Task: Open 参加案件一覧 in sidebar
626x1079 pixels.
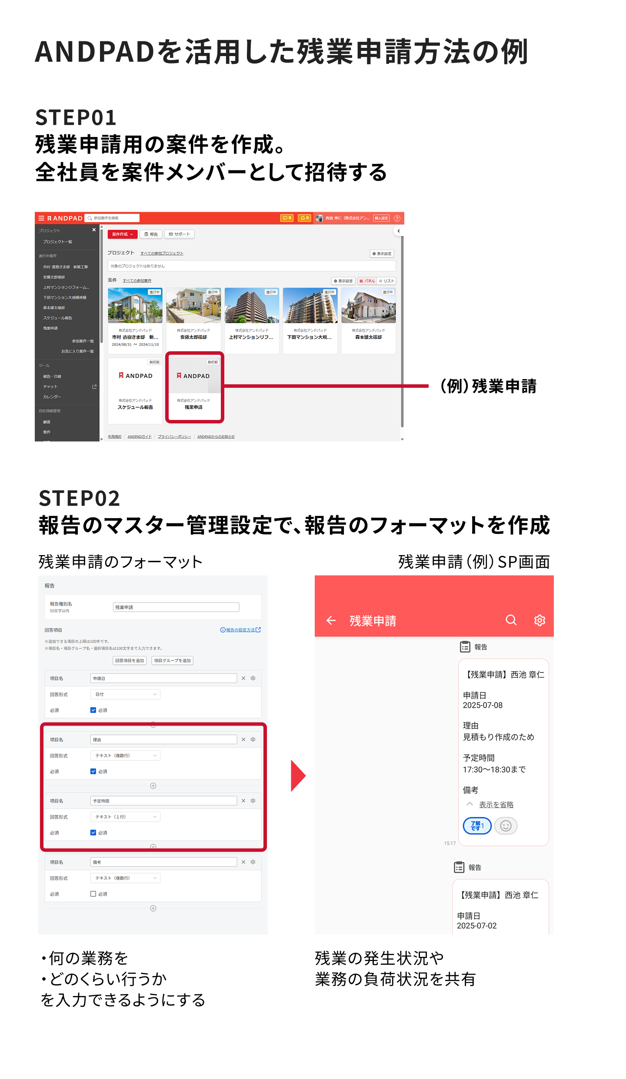Action: point(83,341)
